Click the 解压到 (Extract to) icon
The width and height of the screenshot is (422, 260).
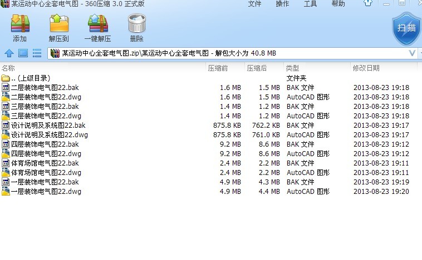(59, 24)
